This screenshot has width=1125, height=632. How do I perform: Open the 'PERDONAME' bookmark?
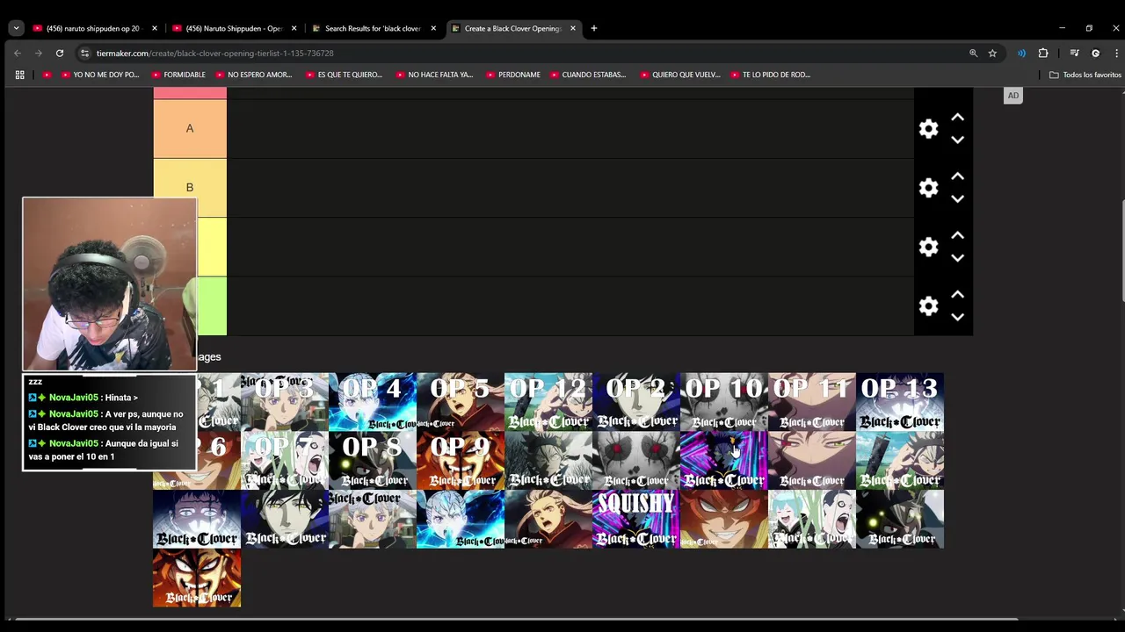click(512, 75)
